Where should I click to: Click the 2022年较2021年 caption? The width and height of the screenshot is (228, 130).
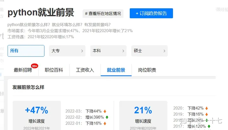[x=36, y=128]
